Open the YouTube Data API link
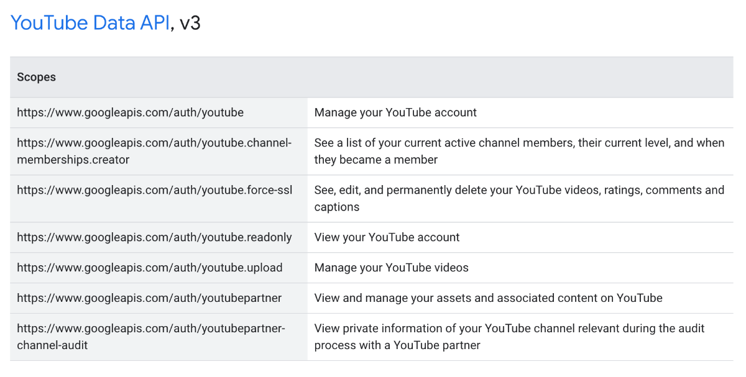Image resolution: width=746 pixels, height=377 pixels. pos(90,23)
